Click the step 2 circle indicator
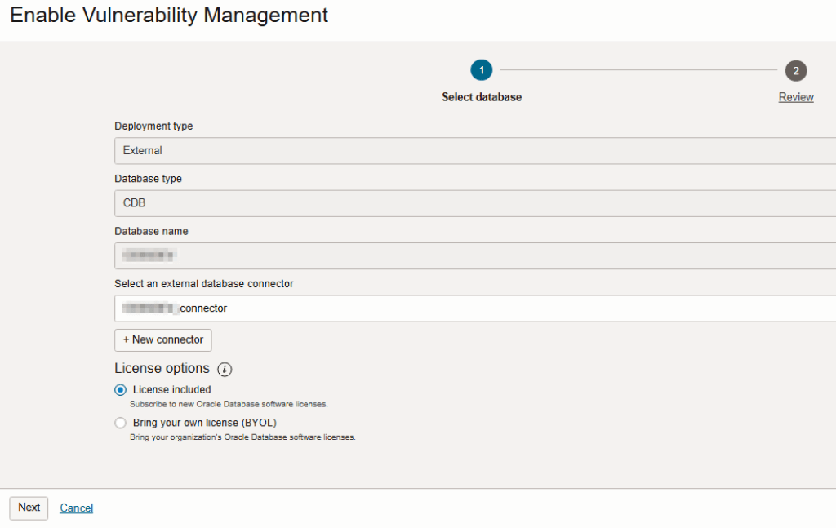The height and width of the screenshot is (528, 836). (795, 70)
